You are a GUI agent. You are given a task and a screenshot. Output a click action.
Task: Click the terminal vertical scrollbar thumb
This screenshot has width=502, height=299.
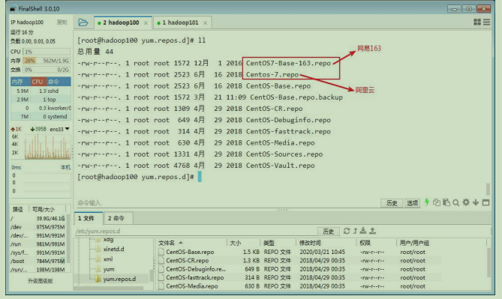pyautogui.click(x=488, y=189)
